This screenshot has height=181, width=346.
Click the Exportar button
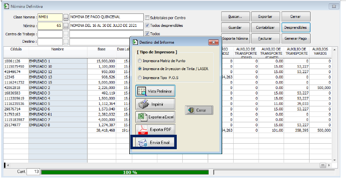pos(266,16)
